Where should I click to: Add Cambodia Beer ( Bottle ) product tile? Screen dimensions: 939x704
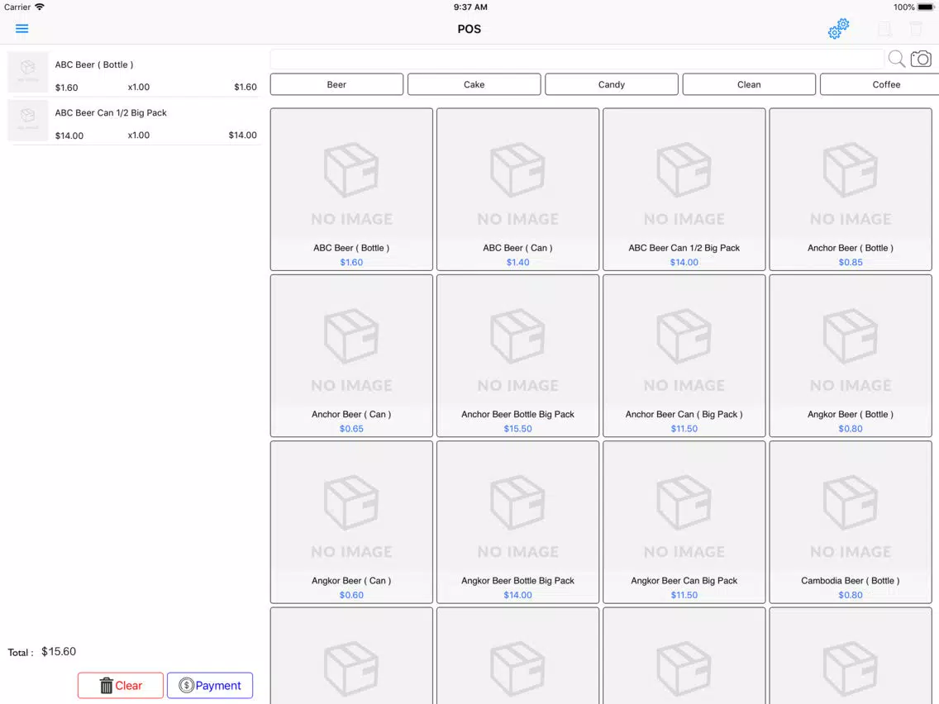pos(851,522)
